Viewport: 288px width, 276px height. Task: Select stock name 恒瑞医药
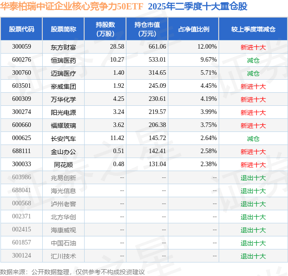coord(63,60)
